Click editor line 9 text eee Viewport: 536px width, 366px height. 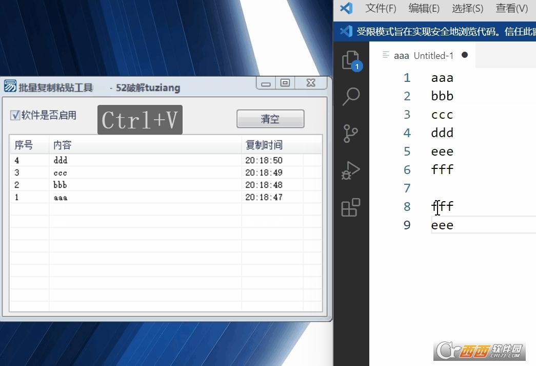[442, 225]
